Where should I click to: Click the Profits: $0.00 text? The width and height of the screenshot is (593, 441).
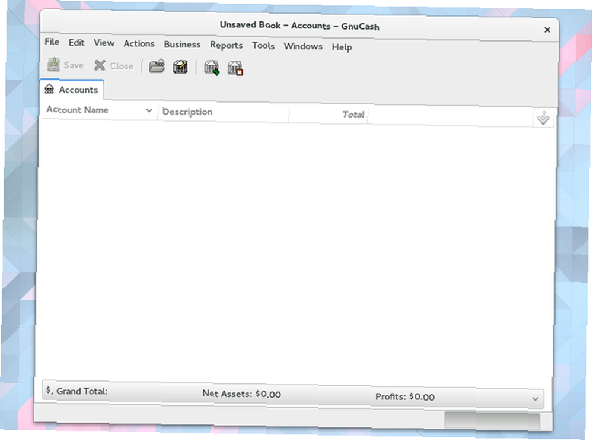[x=405, y=396]
